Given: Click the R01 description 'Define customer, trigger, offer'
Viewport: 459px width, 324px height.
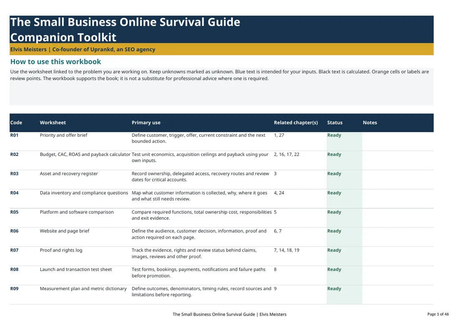Looking at the screenshot, I should 199,138.
